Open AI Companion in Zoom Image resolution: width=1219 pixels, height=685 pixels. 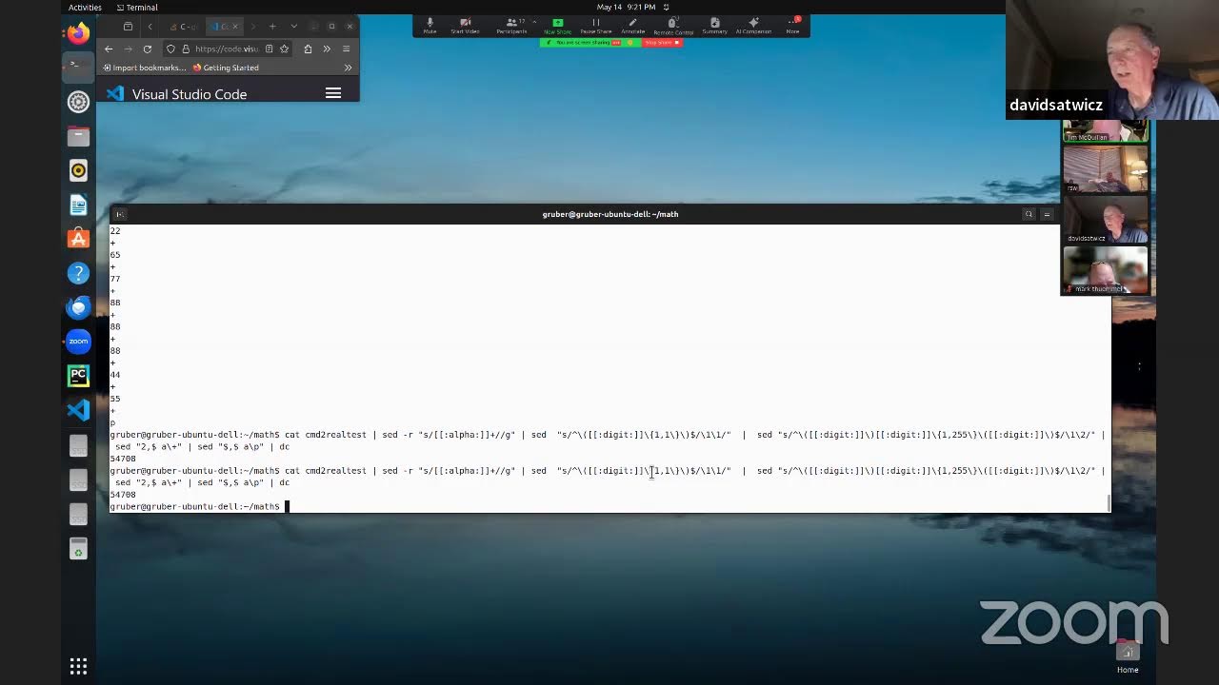click(x=753, y=26)
